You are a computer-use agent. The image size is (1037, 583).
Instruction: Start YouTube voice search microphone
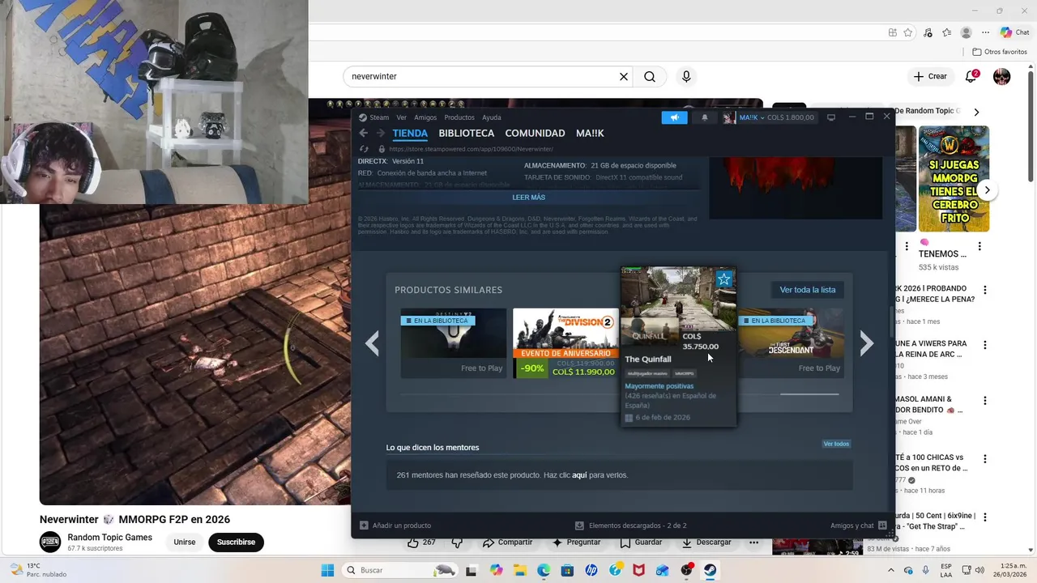coord(686,77)
